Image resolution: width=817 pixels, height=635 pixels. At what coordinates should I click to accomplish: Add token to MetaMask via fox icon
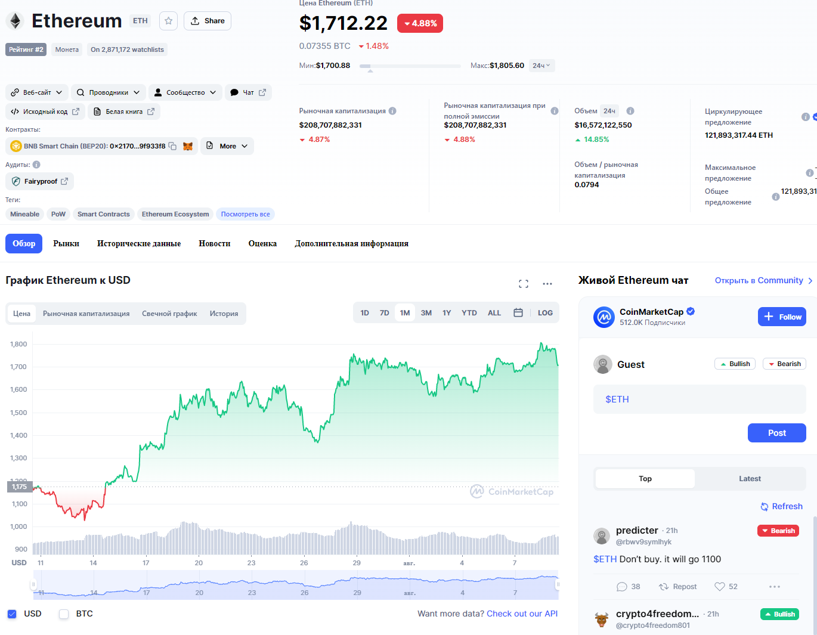point(188,146)
